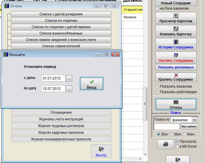Close the Ввод даты dialog
205x163 pixels.
tap(115, 54)
